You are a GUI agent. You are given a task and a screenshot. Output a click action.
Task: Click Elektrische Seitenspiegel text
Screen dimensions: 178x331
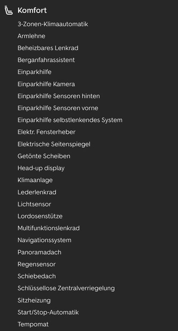tap(54, 144)
